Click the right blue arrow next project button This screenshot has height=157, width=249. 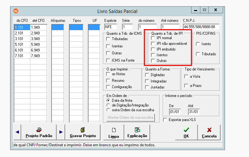point(61,132)
